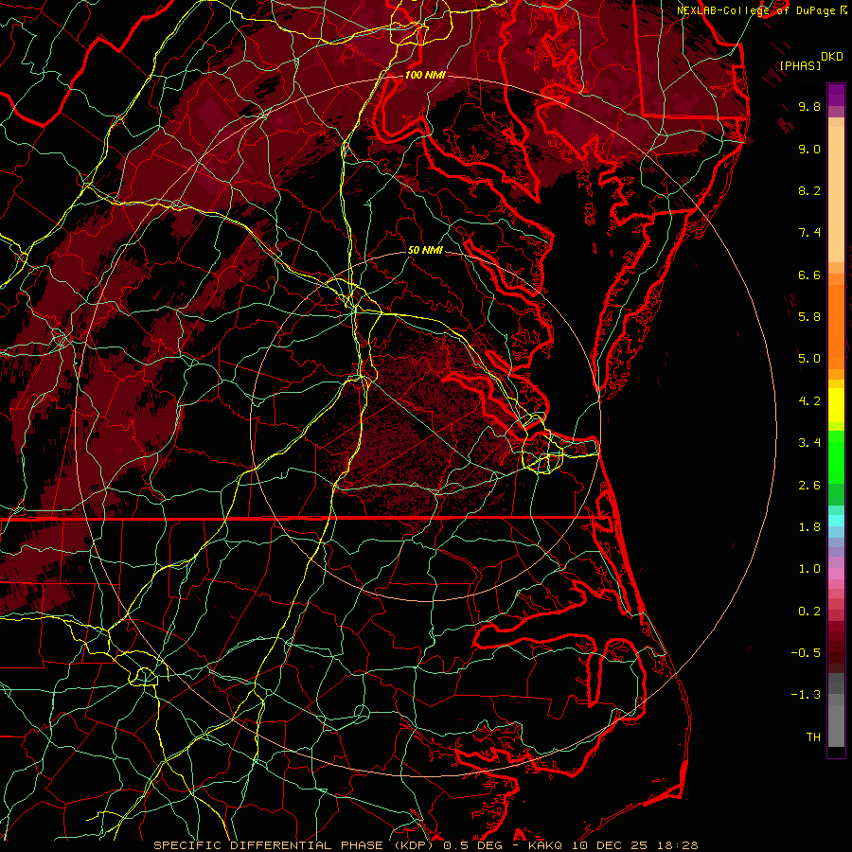This screenshot has height=852, width=852.
Task: Select the 9.0 value on the legend
Action: tap(809, 149)
